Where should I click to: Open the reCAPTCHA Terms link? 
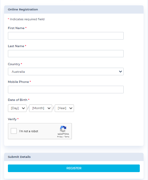click(67, 137)
